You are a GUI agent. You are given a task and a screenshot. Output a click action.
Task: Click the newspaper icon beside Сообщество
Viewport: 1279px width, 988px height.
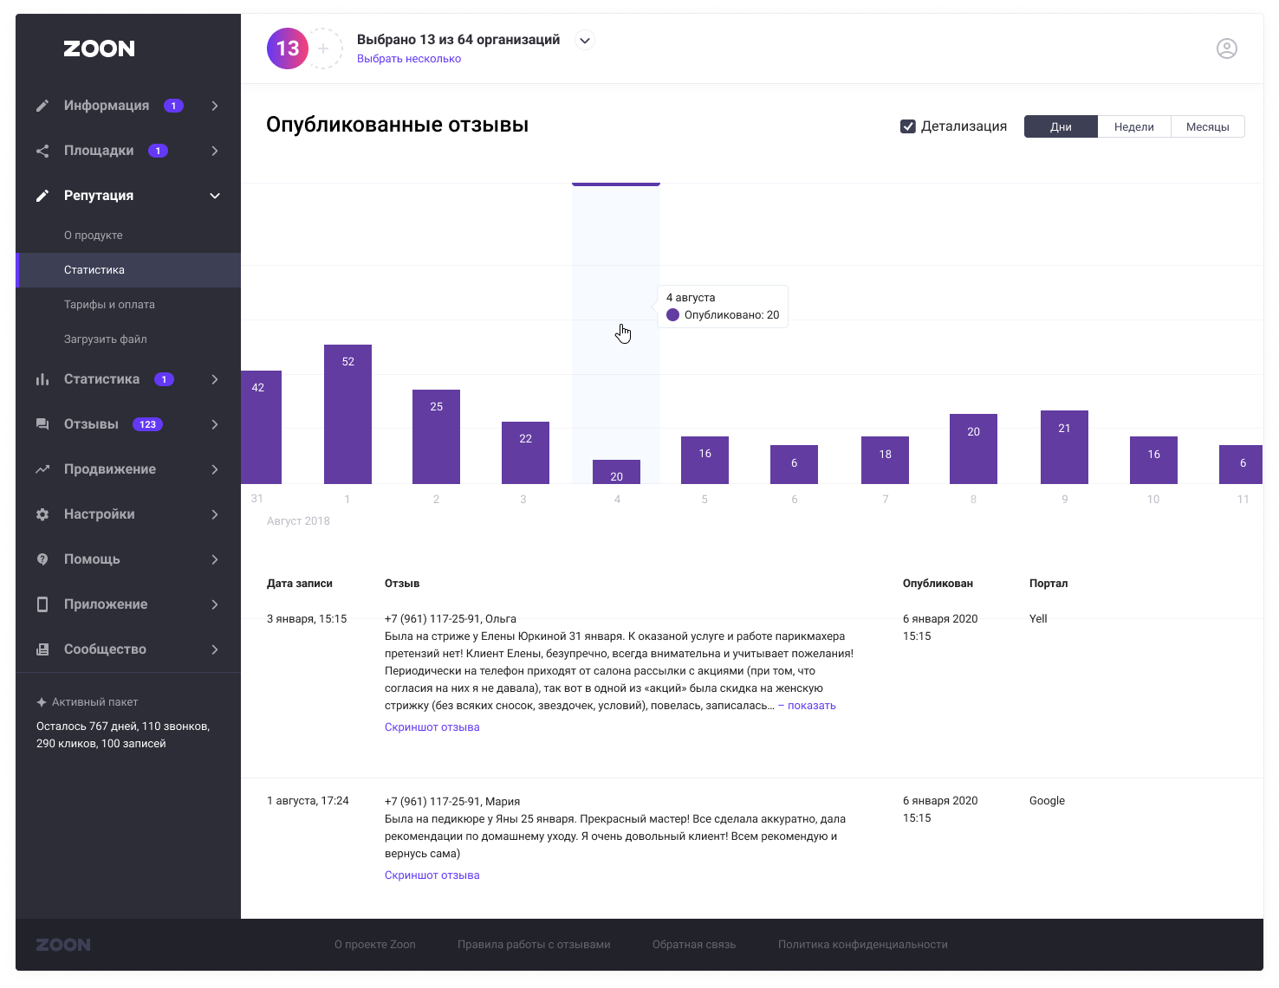(x=42, y=649)
